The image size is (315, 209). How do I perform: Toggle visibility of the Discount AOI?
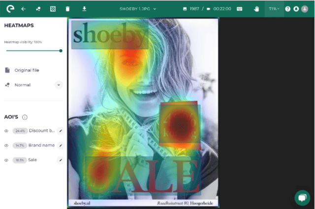[7, 131]
